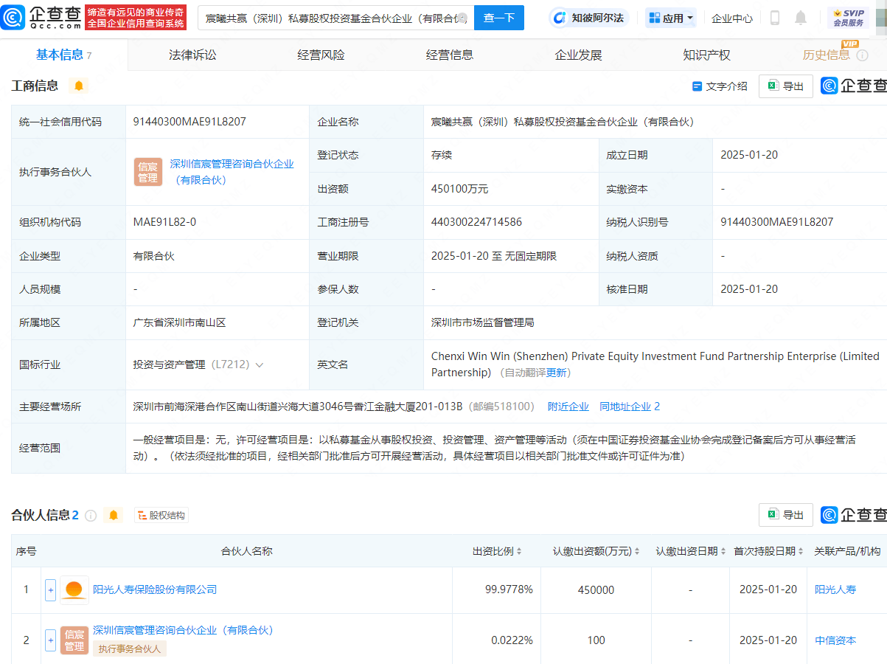Sort partner table by 首次持股日期

tap(801, 551)
